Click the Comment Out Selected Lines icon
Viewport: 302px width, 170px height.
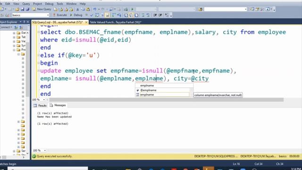tap(143, 15)
